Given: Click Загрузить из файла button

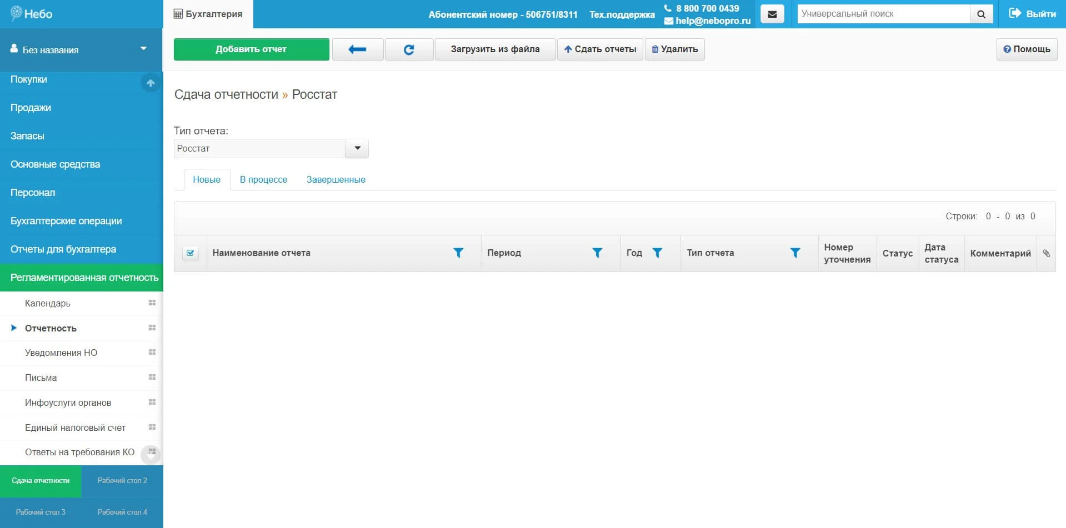Looking at the screenshot, I should click(495, 49).
